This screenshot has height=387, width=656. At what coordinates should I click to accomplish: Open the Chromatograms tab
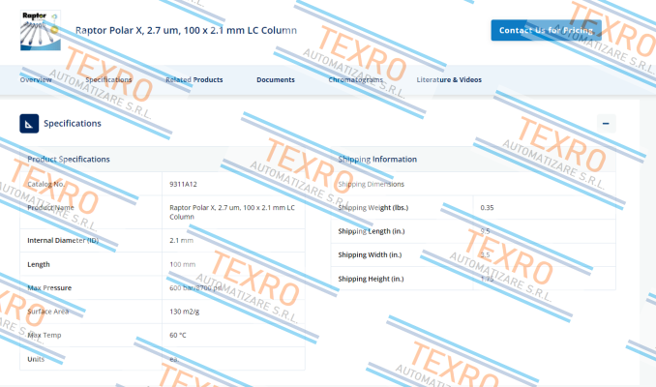tap(356, 79)
